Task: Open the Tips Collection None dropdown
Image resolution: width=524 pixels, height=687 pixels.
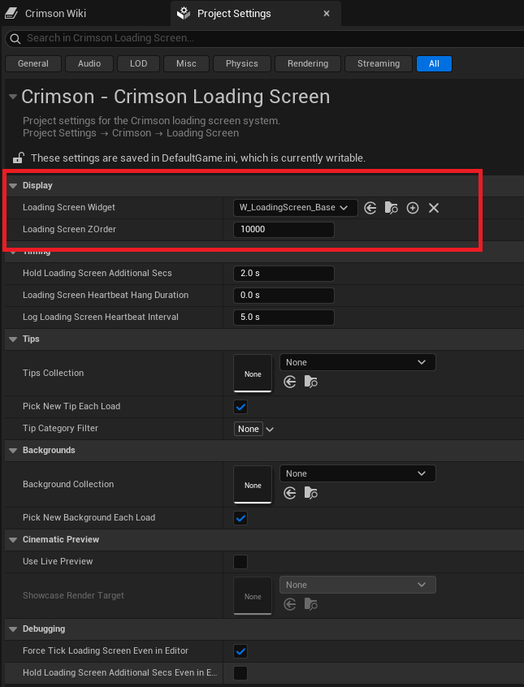Action: [x=357, y=362]
